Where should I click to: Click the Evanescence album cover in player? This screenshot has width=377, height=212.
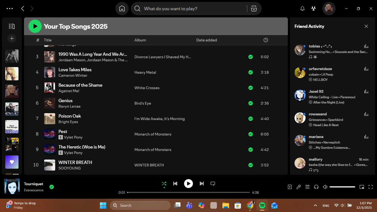12,186
